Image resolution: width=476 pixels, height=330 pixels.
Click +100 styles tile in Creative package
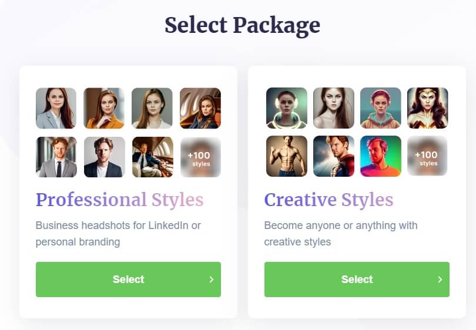(427, 156)
